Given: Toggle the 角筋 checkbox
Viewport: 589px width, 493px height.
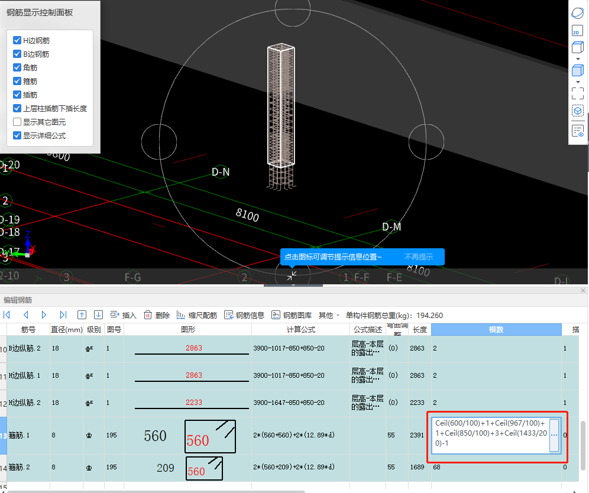Looking at the screenshot, I should [17, 67].
